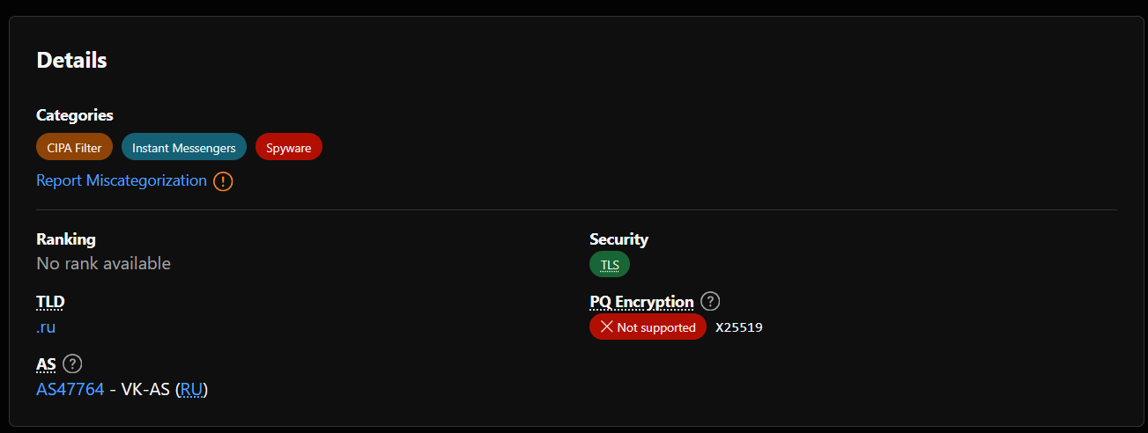Click the orange warning icon beside Report Miscategorization
The image size is (1148, 433).
tap(223, 181)
